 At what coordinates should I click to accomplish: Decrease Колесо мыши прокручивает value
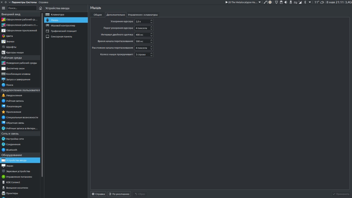151,56
